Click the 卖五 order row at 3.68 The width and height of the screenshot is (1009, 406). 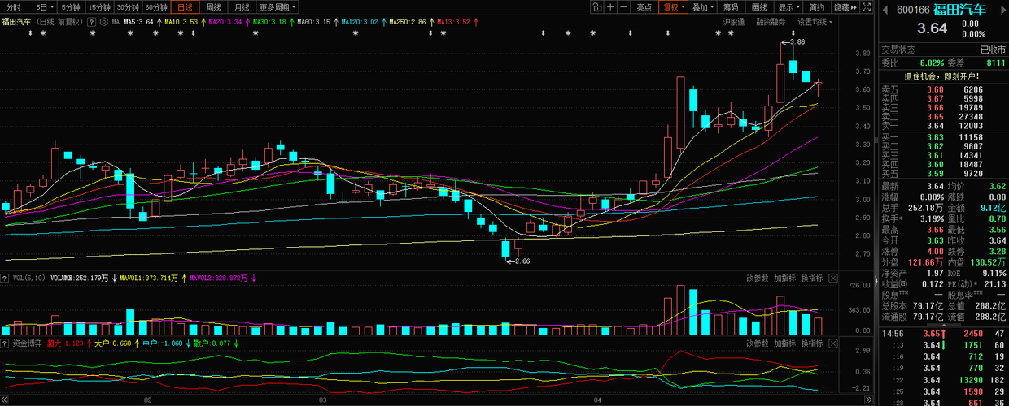[x=944, y=89]
